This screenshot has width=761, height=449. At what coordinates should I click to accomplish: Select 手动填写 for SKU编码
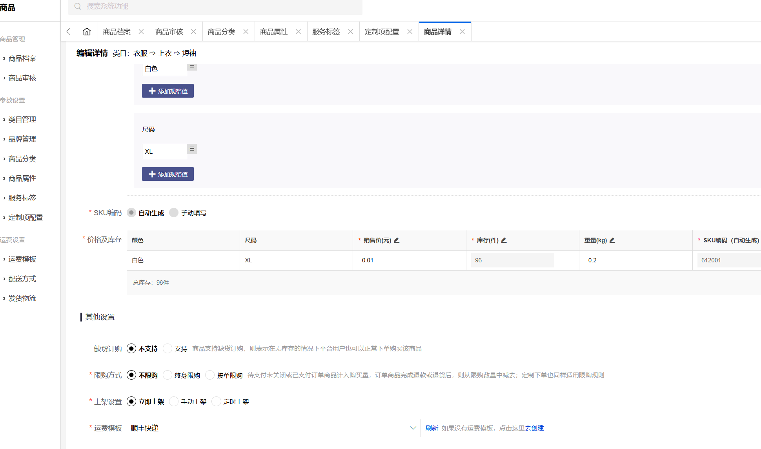point(174,213)
